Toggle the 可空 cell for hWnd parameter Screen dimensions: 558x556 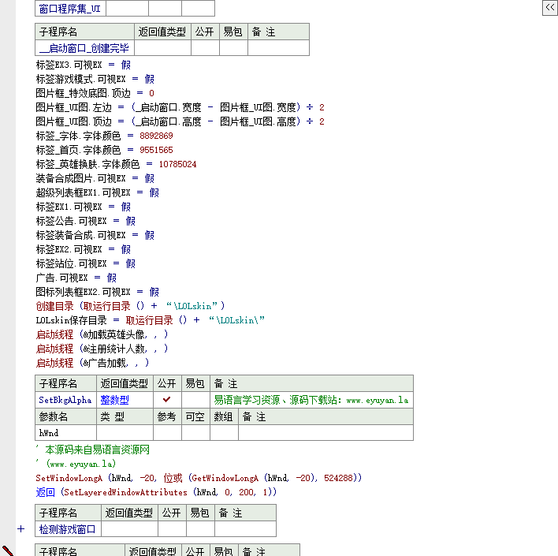coord(195,432)
